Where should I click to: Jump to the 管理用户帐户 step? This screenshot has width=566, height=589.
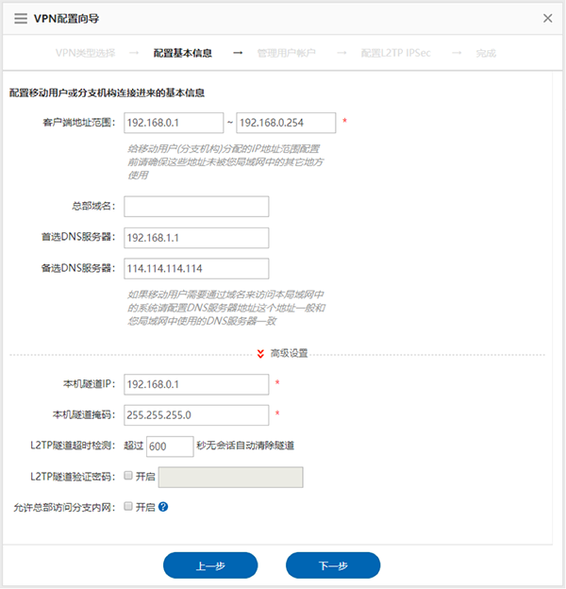point(286,53)
